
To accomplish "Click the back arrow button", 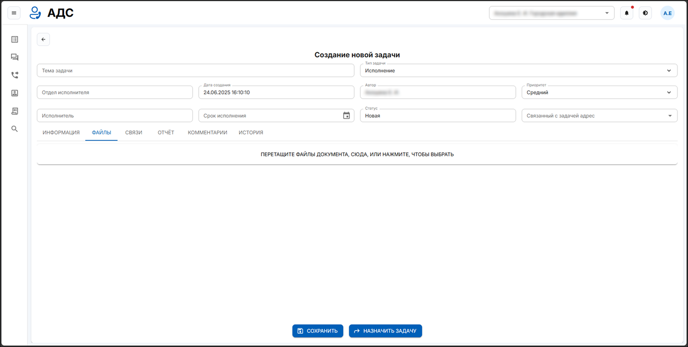I will point(43,39).
